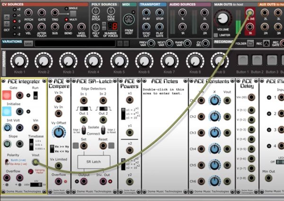Click the Integrator Slope knob
284x201 pixels.
click(7, 144)
